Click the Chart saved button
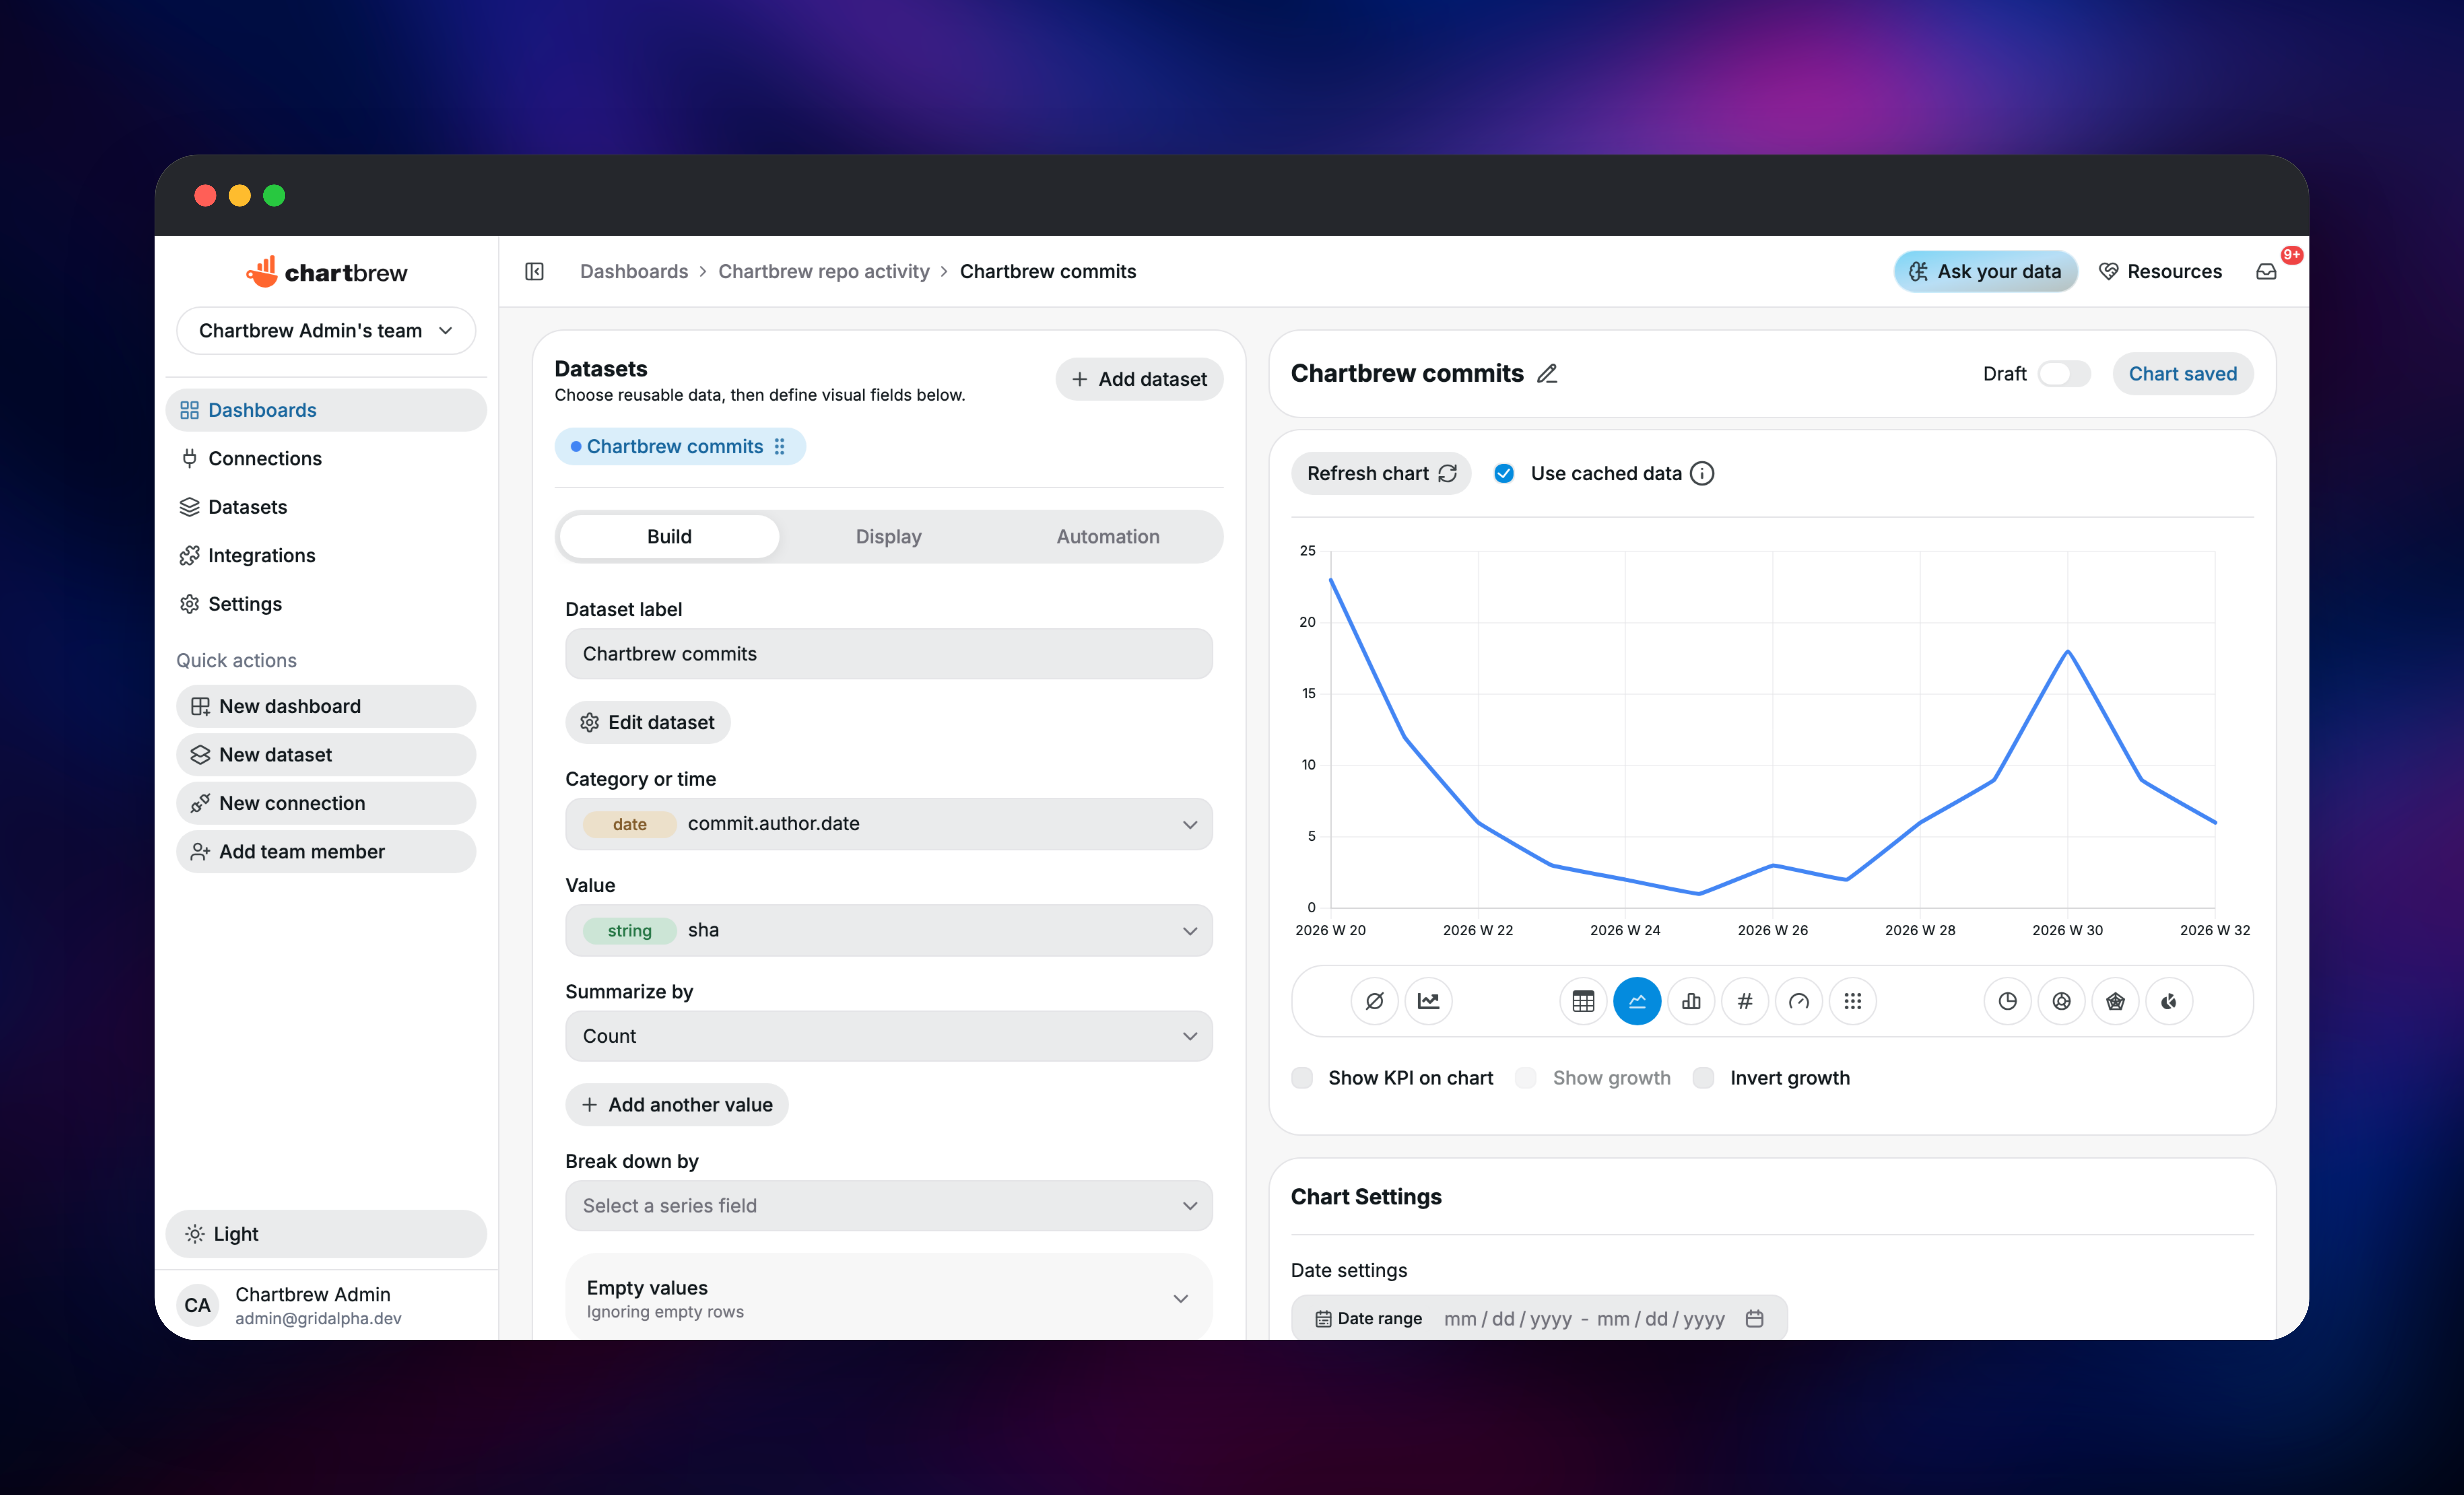The height and width of the screenshot is (1495, 2464). coord(2183,374)
